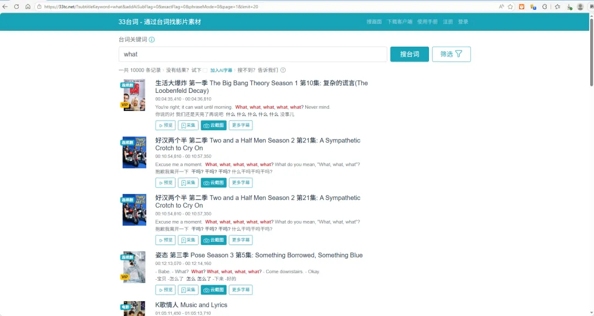This screenshot has width=594, height=316.
Task: Click 更多字幕 for Pose Season 3 result
Action: 240,290
